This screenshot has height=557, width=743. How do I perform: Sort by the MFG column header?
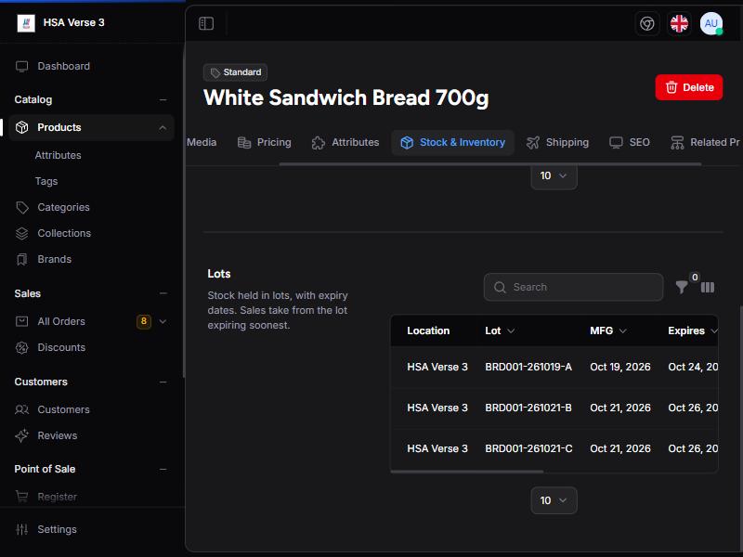coord(608,330)
